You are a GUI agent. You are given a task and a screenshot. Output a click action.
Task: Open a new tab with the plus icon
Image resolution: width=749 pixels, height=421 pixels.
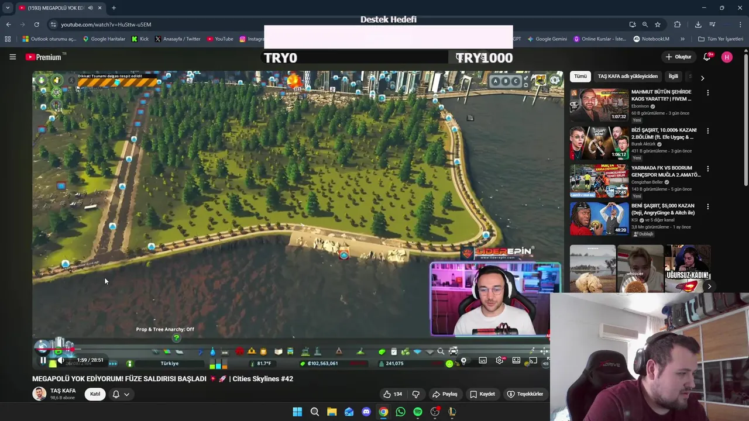pos(114,8)
